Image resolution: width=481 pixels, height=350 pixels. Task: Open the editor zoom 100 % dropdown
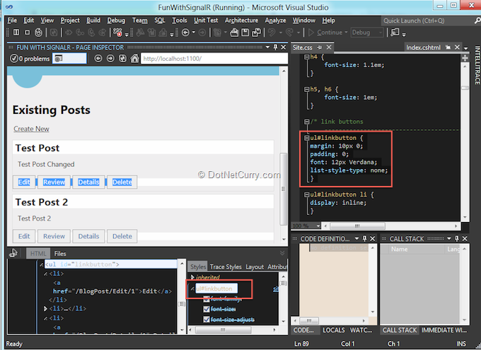[318, 226]
